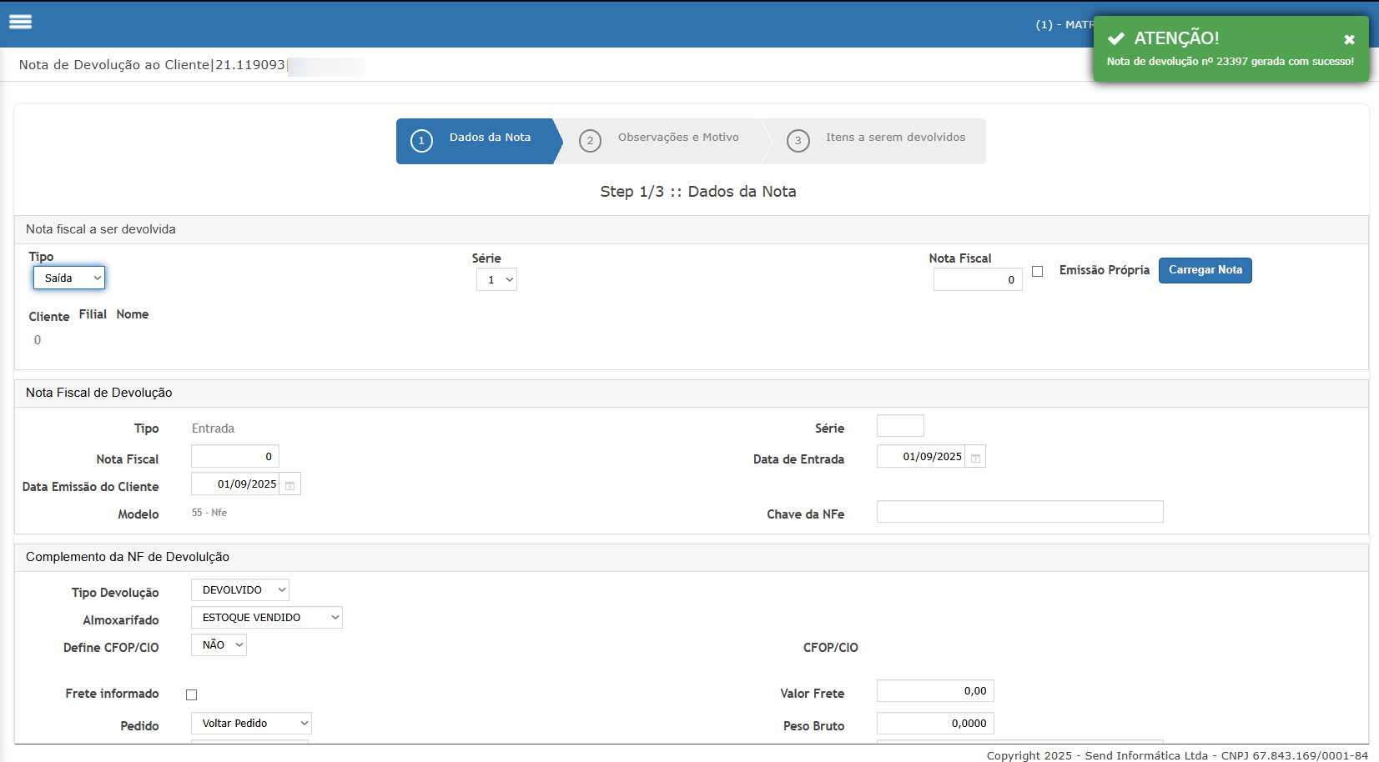Expand the Série dropdown
Image resolution: width=1379 pixels, height=762 pixels.
click(496, 280)
